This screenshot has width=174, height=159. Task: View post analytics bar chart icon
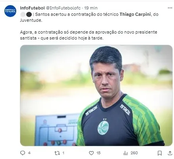click(126, 153)
